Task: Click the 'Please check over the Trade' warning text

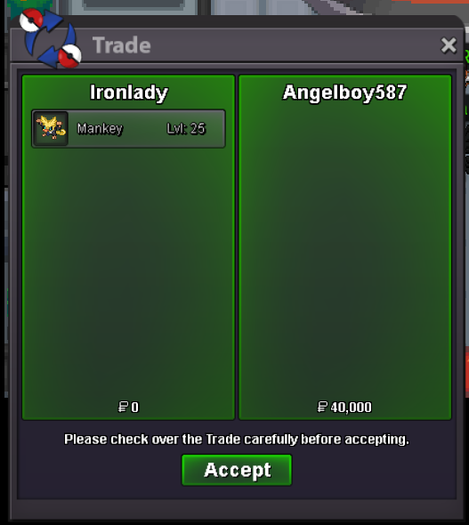Action: click(x=237, y=440)
